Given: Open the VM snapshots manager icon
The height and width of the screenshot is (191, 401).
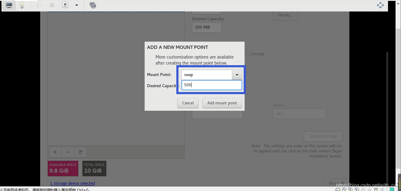Looking at the screenshot, I should 93,5.
